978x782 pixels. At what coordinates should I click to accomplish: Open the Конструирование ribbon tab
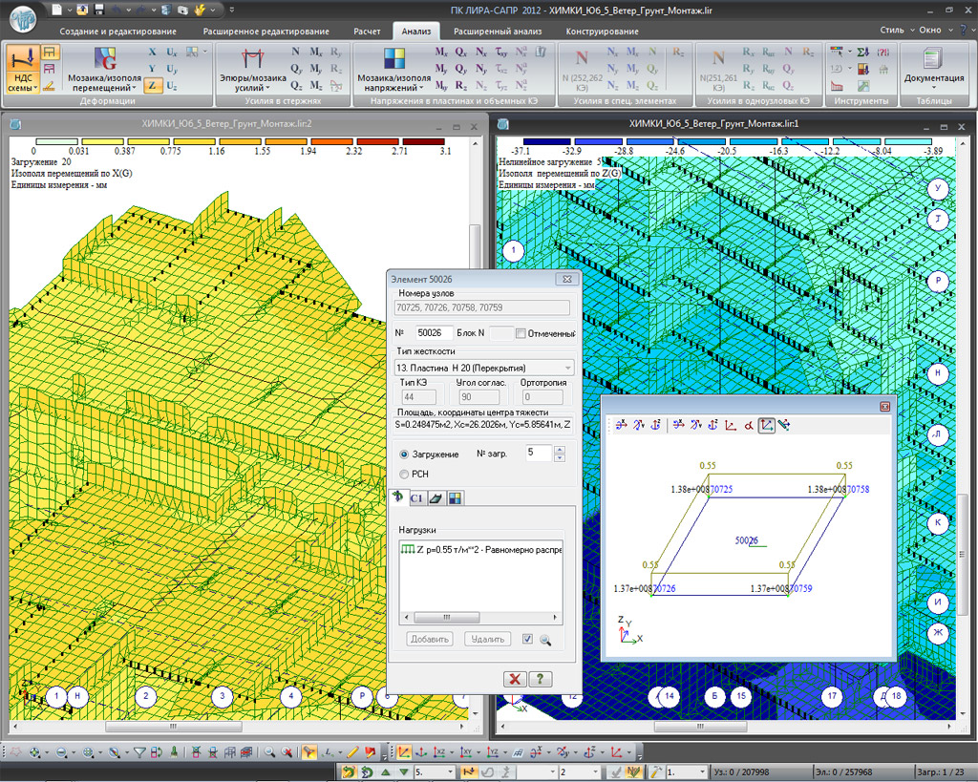(603, 32)
